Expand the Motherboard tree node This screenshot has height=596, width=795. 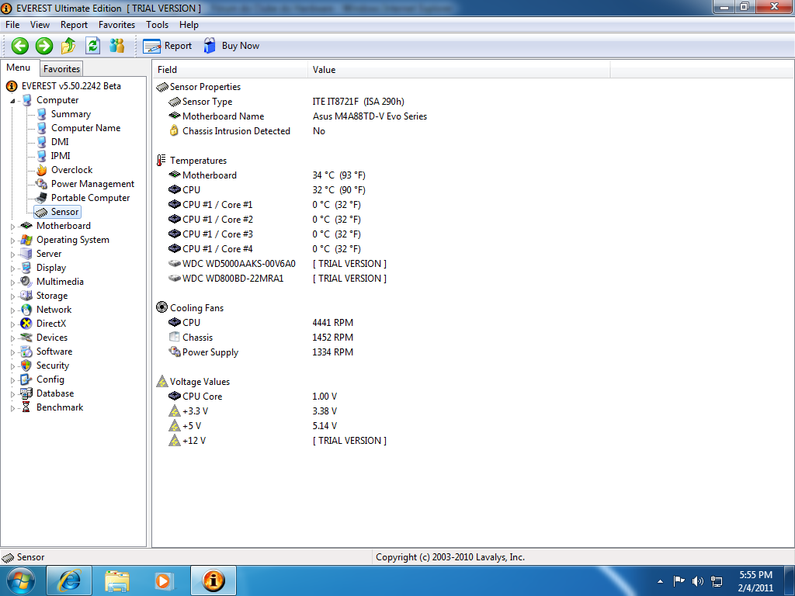(12, 227)
